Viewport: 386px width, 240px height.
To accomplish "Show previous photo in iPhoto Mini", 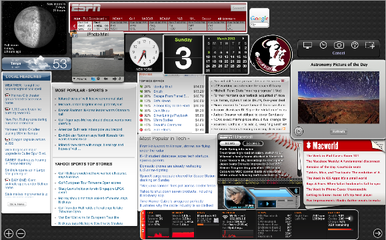I will 105,79.
